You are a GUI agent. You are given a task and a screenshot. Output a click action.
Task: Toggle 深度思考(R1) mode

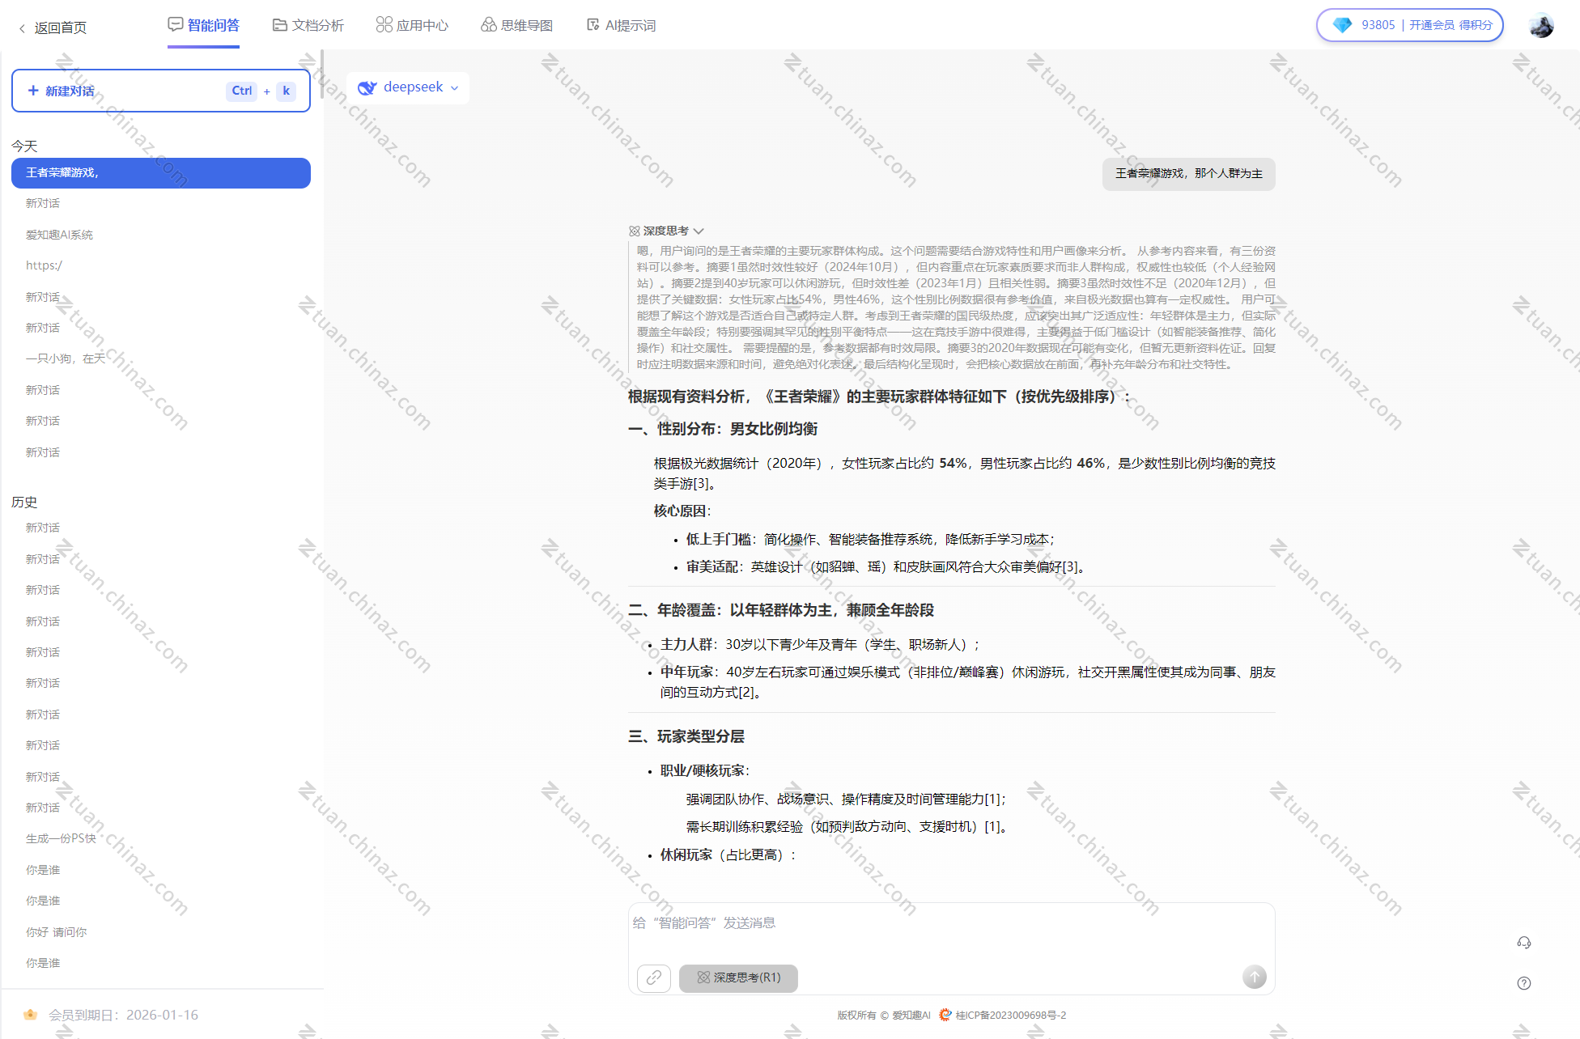tap(738, 978)
